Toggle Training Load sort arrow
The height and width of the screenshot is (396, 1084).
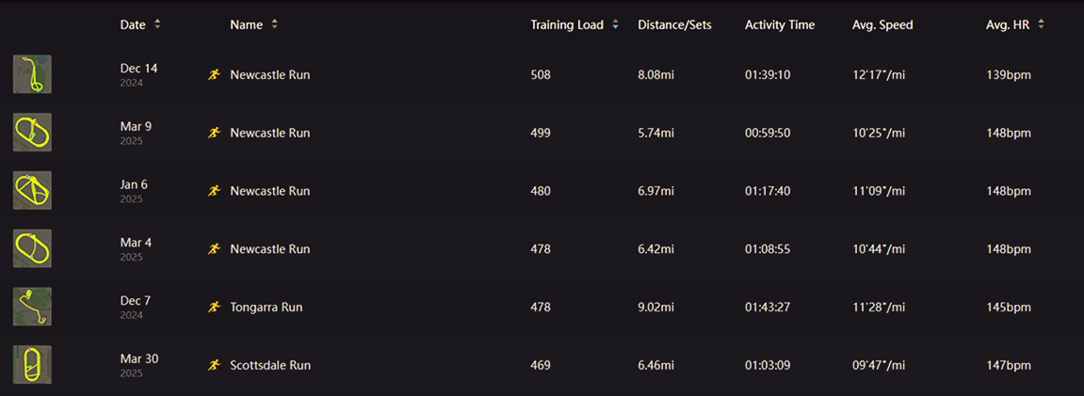615,24
